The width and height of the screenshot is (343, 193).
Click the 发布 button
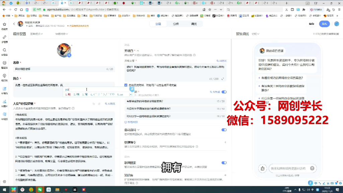325,24
